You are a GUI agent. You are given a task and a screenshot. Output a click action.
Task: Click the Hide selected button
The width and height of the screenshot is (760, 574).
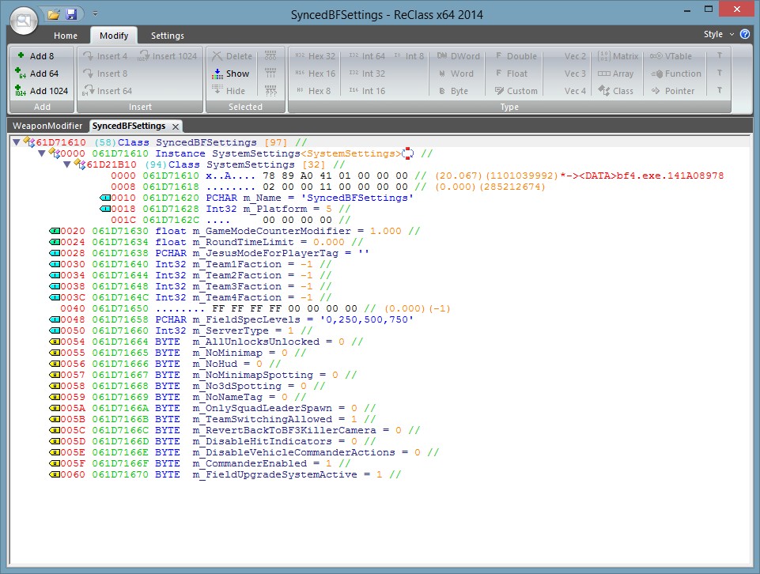(229, 91)
